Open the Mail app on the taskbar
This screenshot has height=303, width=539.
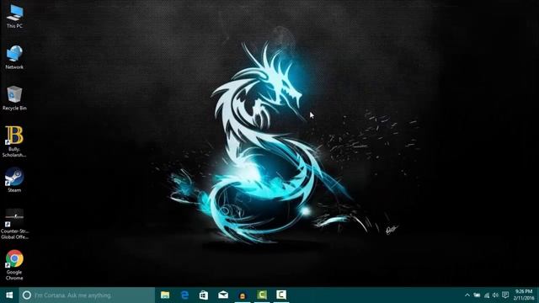[x=223, y=295]
